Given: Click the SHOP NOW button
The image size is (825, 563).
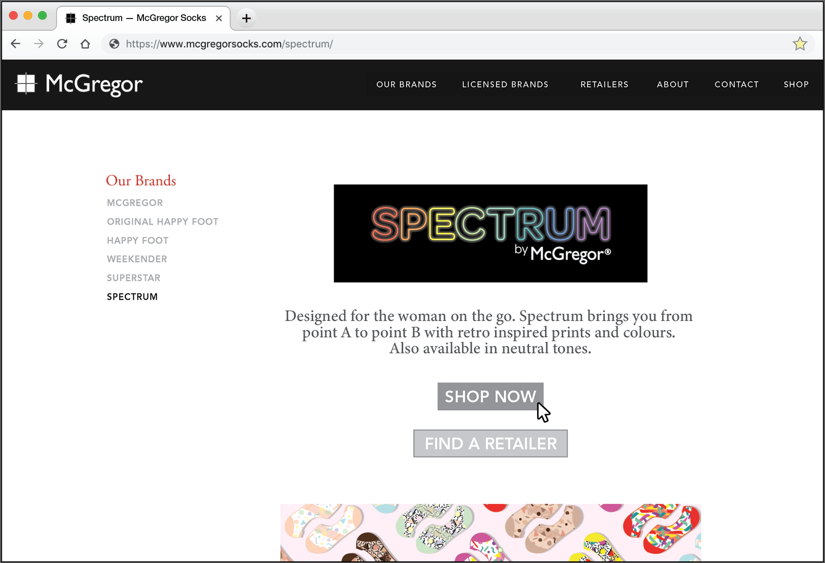Looking at the screenshot, I should 490,396.
